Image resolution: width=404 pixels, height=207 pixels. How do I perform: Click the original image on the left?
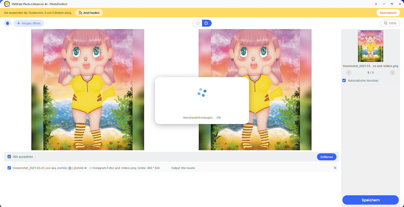click(x=88, y=90)
